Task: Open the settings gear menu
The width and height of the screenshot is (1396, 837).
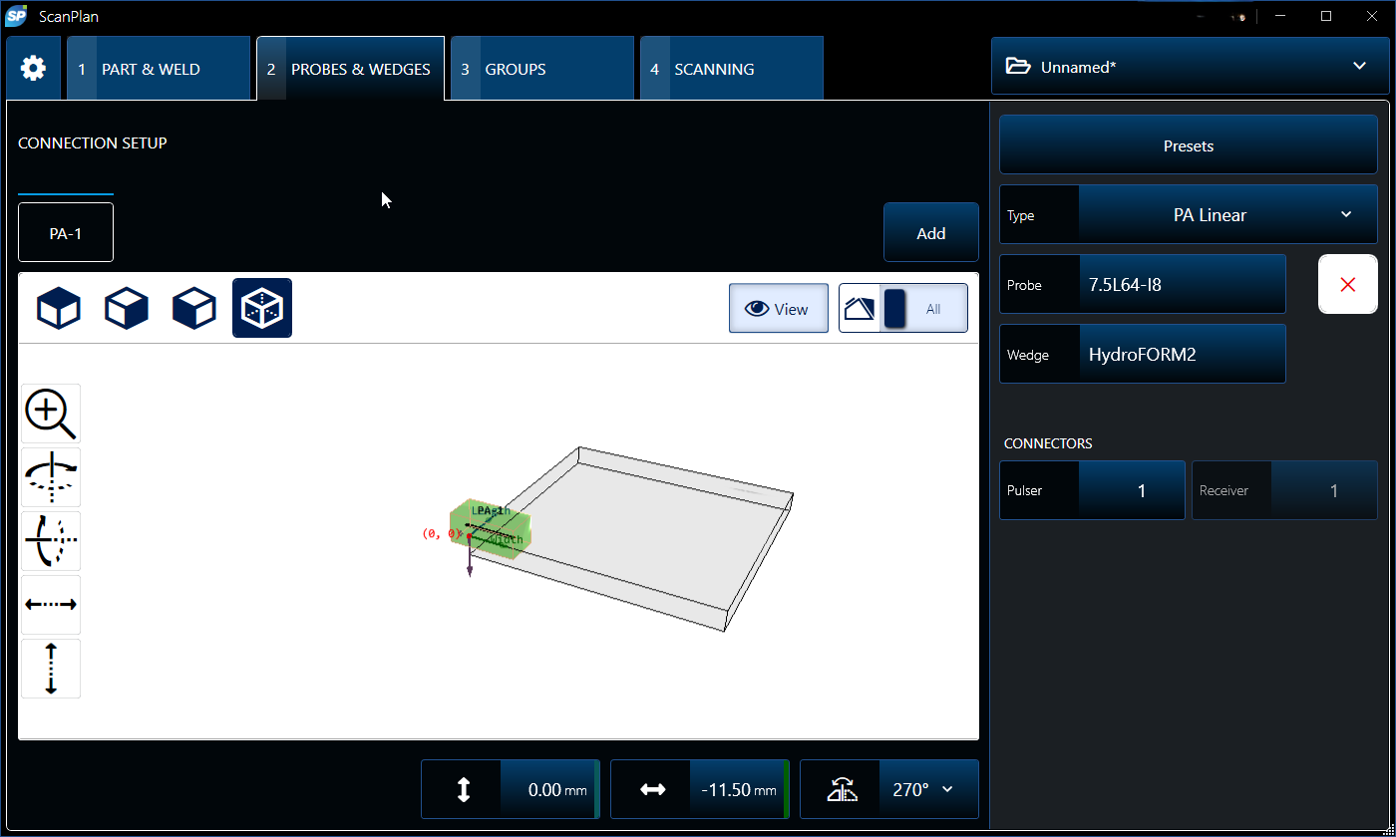Action: coord(33,69)
